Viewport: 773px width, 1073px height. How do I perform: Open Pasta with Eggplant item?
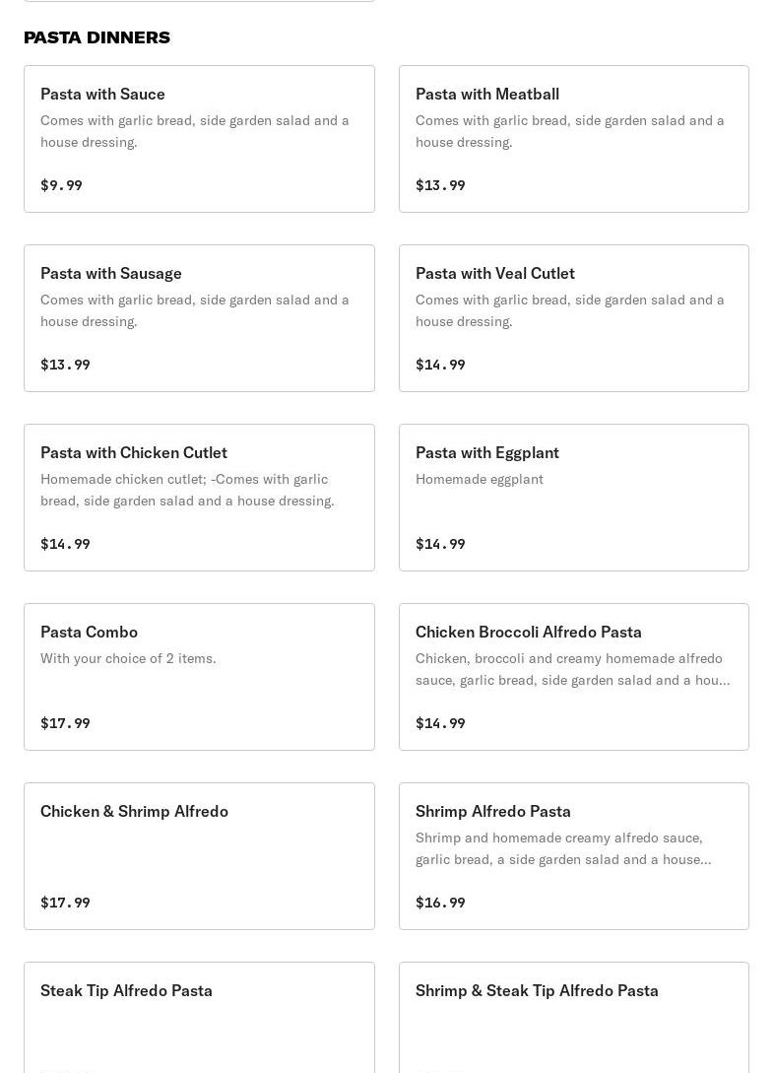[x=574, y=498]
